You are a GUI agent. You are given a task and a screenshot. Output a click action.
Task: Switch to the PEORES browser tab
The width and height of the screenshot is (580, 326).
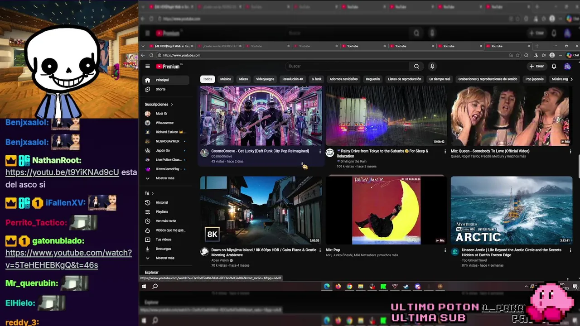(x=219, y=46)
